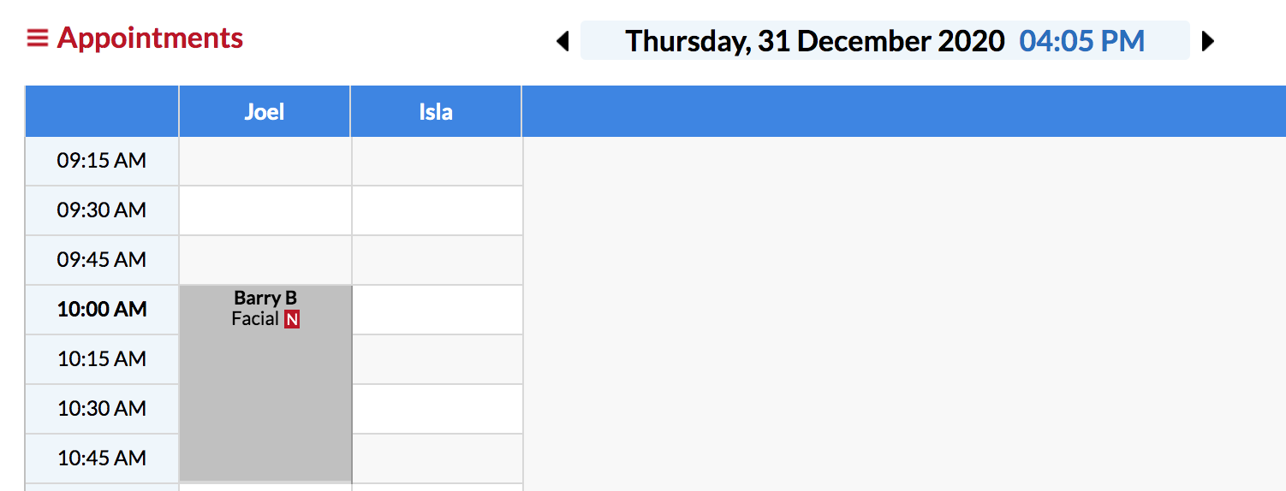The width and height of the screenshot is (1286, 491).
Task: Open the Appointments hamburger menu icon
Action: click(x=37, y=38)
